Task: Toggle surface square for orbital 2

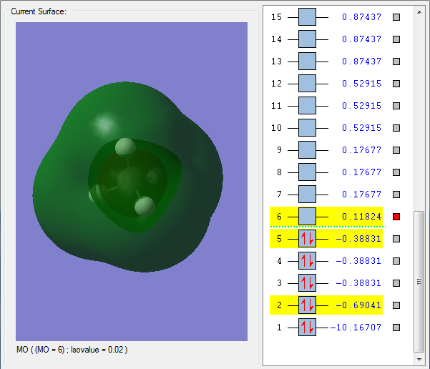Action: [x=396, y=305]
